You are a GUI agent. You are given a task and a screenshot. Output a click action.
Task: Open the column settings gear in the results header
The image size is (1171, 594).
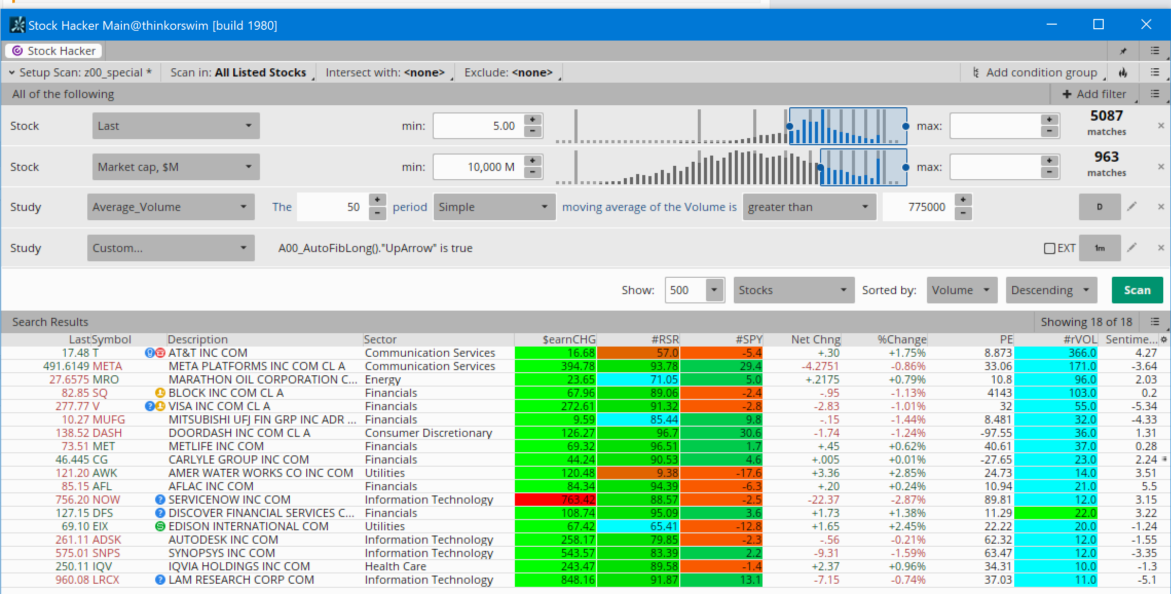pos(1164,339)
